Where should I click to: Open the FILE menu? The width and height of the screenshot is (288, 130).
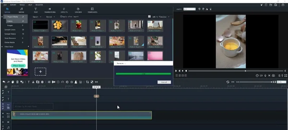[x=5, y=5]
